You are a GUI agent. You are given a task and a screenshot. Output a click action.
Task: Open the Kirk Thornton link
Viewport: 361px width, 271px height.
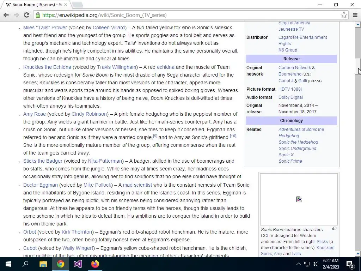tap(77, 232)
